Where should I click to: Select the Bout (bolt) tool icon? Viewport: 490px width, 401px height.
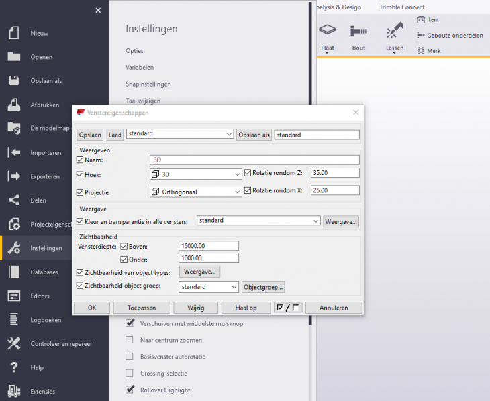[x=359, y=31]
